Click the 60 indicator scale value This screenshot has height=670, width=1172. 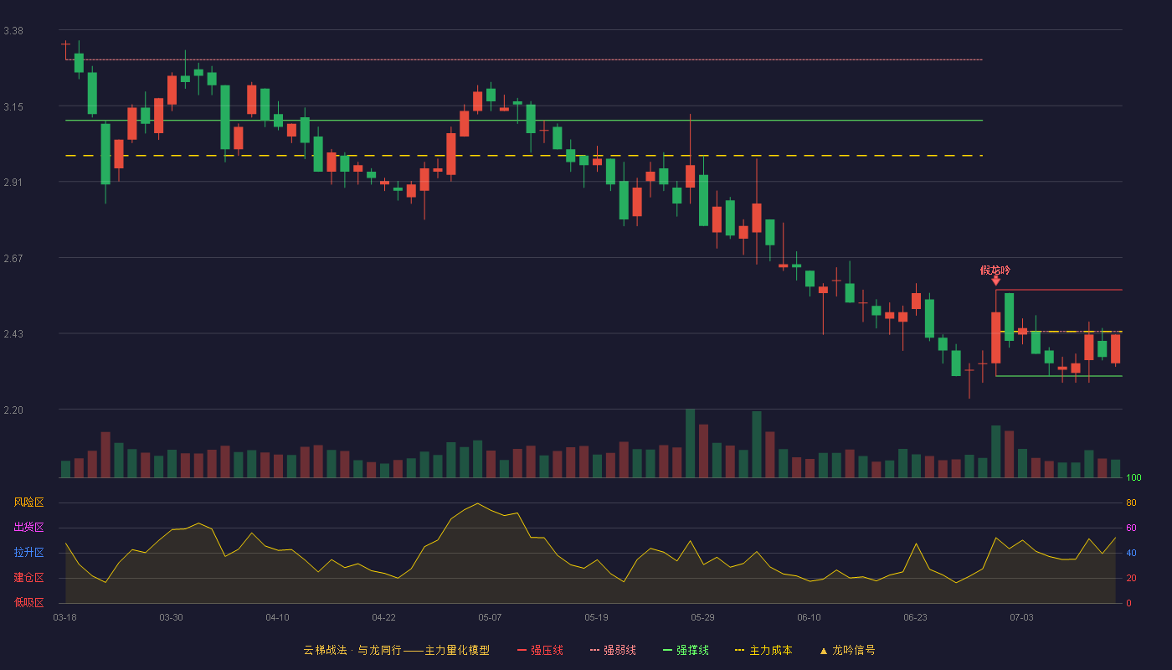[1131, 528]
